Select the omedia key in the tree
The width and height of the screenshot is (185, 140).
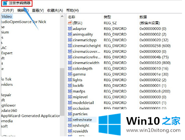(x=7, y=121)
